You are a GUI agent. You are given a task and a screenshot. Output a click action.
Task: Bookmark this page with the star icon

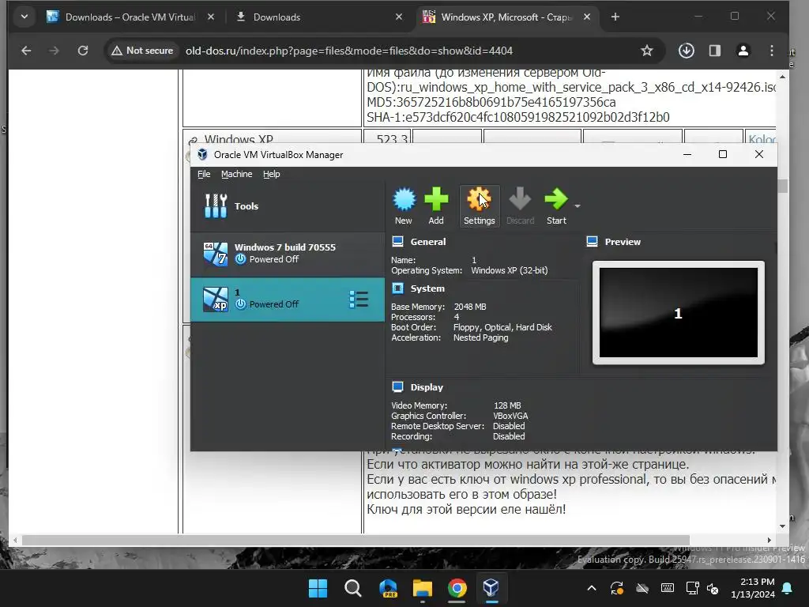point(646,51)
